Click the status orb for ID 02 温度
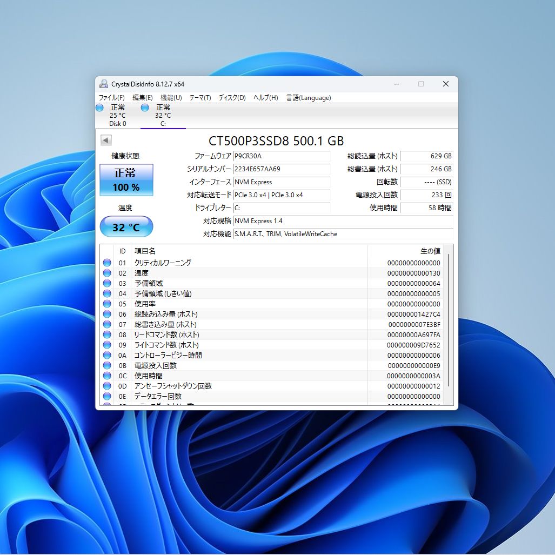This screenshot has height=555, width=555. point(107,273)
